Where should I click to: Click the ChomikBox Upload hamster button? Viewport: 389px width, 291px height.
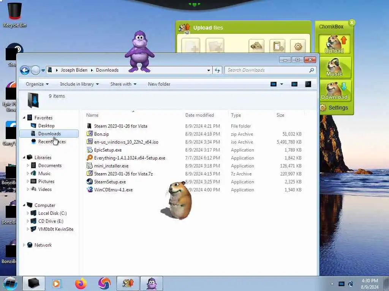[x=334, y=44]
